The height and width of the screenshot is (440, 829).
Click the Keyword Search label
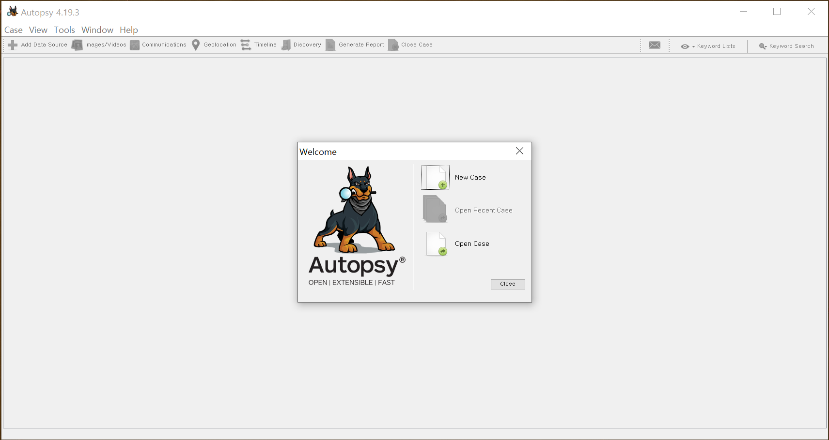[x=791, y=46]
